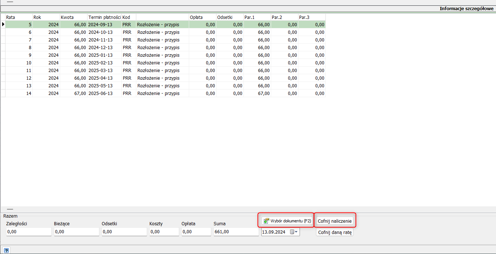Click the Bieżące total field
Screen dimensions: 496x254
pyautogui.click(x=77, y=232)
